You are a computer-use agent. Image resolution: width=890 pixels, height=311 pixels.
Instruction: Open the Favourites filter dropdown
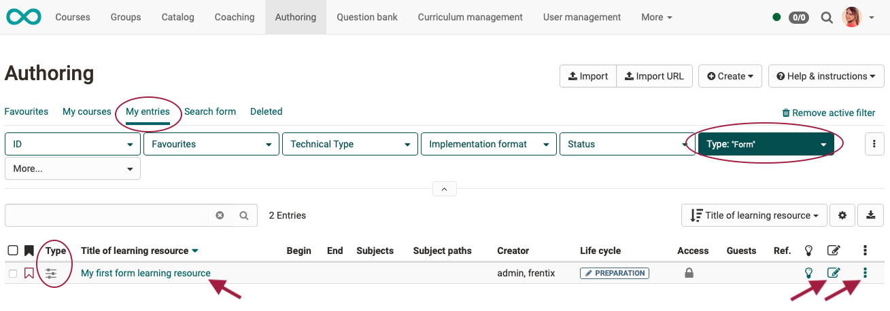click(211, 144)
